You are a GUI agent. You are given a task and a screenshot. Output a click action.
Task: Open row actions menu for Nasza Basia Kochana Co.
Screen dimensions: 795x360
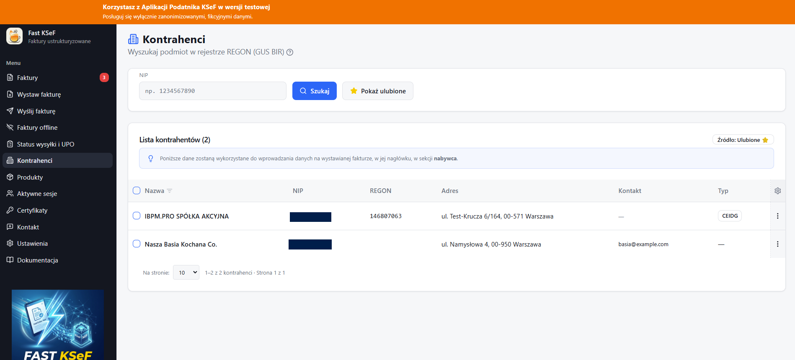point(777,244)
